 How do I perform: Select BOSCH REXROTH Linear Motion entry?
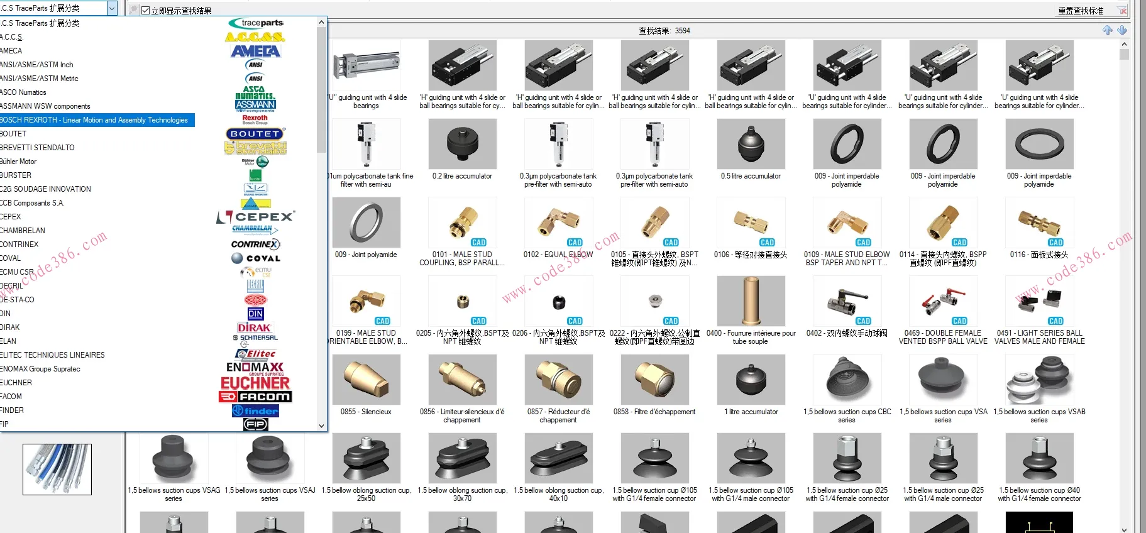point(94,120)
